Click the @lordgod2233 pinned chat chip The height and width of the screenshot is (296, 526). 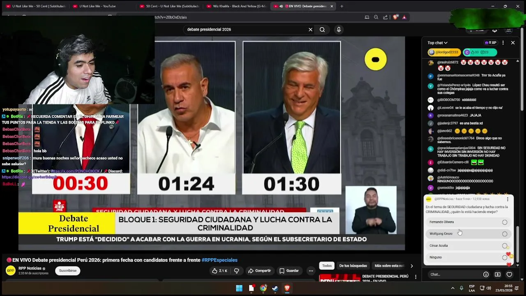[443, 52]
